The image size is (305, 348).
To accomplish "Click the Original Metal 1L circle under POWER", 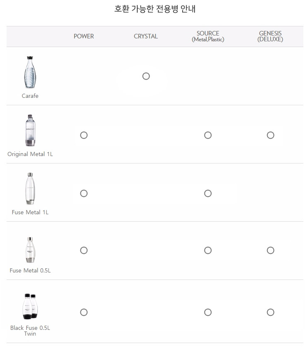I will coord(84,135).
